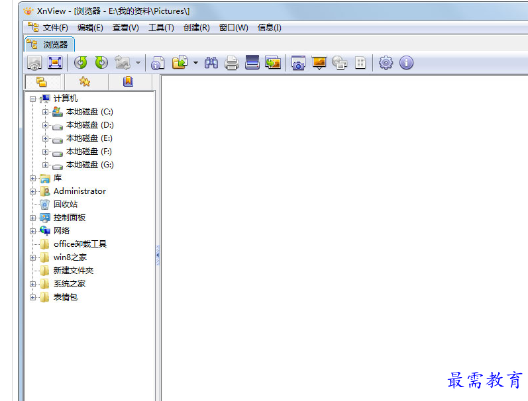The image size is (528, 401).
Task: Open the 文件(F) menu
Action: click(x=55, y=28)
